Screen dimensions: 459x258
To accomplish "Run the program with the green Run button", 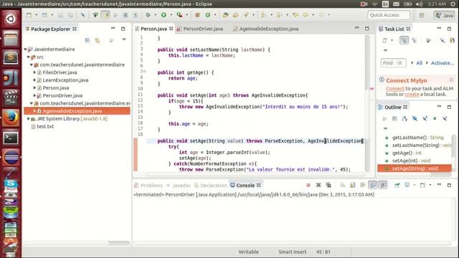I will coord(164,15).
